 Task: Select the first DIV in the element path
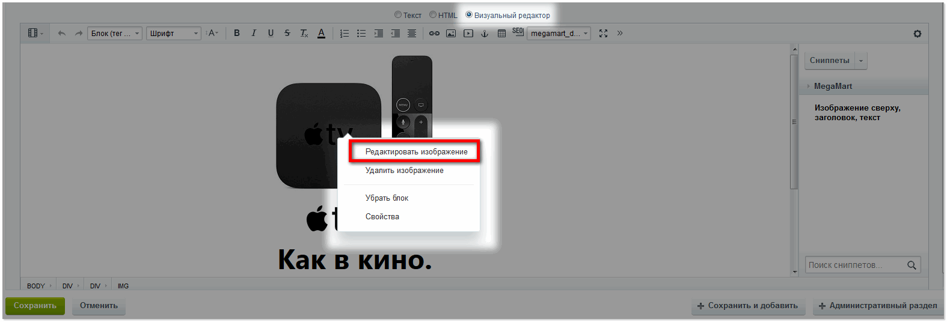(67, 286)
